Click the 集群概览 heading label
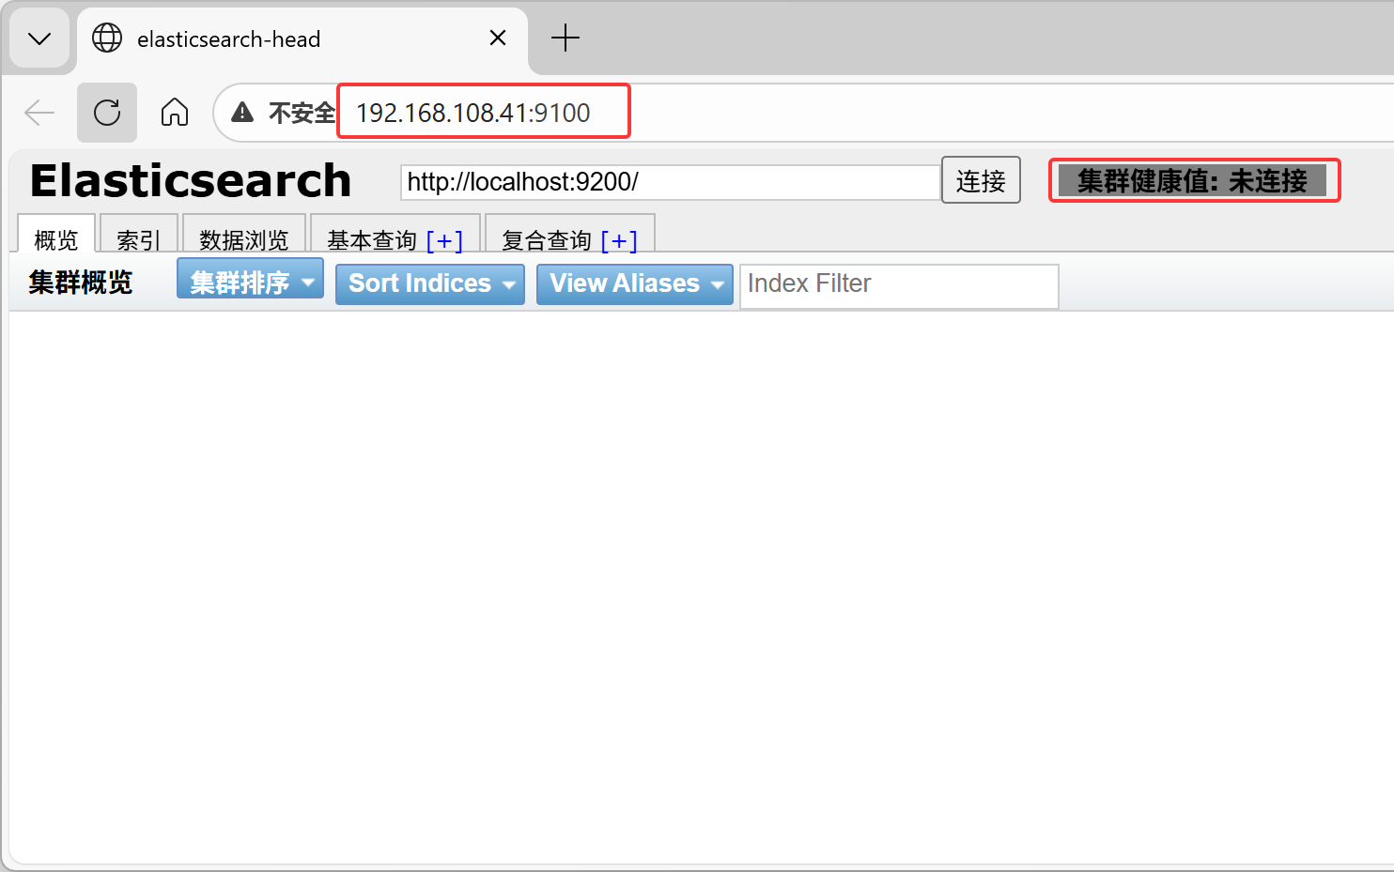The width and height of the screenshot is (1394, 872). (x=81, y=282)
